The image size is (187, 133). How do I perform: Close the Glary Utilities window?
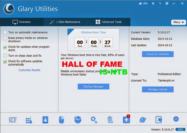(182, 3)
